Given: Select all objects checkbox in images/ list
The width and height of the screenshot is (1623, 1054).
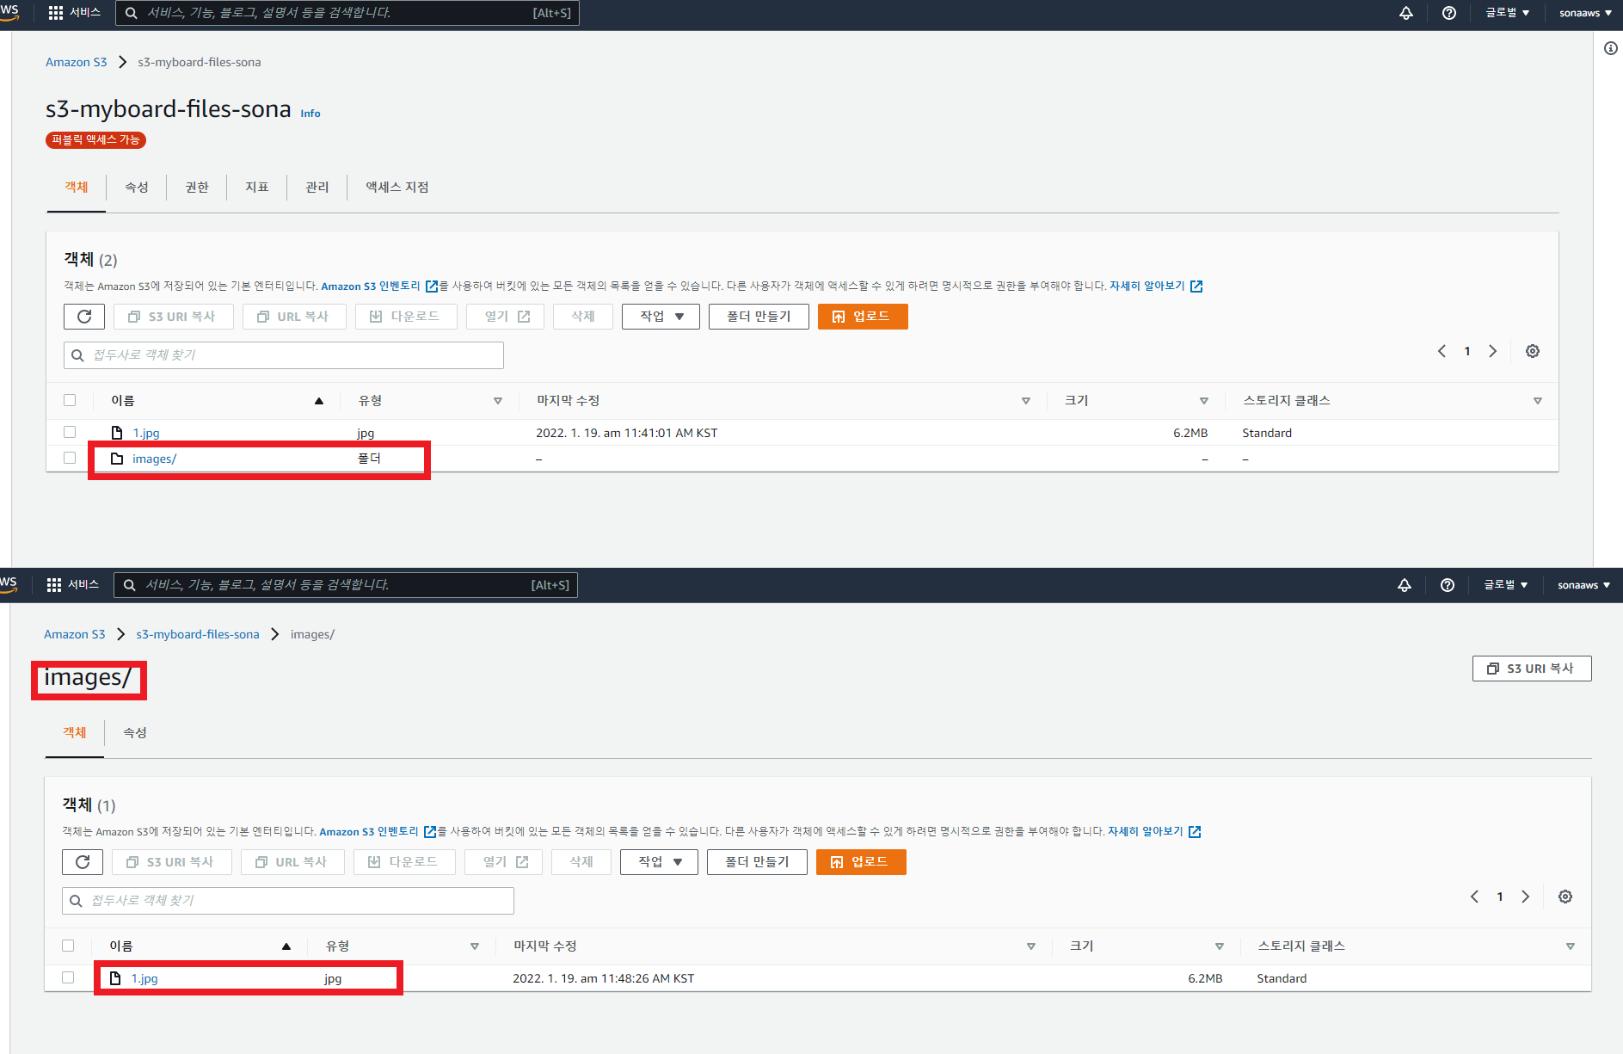Looking at the screenshot, I should (x=68, y=946).
